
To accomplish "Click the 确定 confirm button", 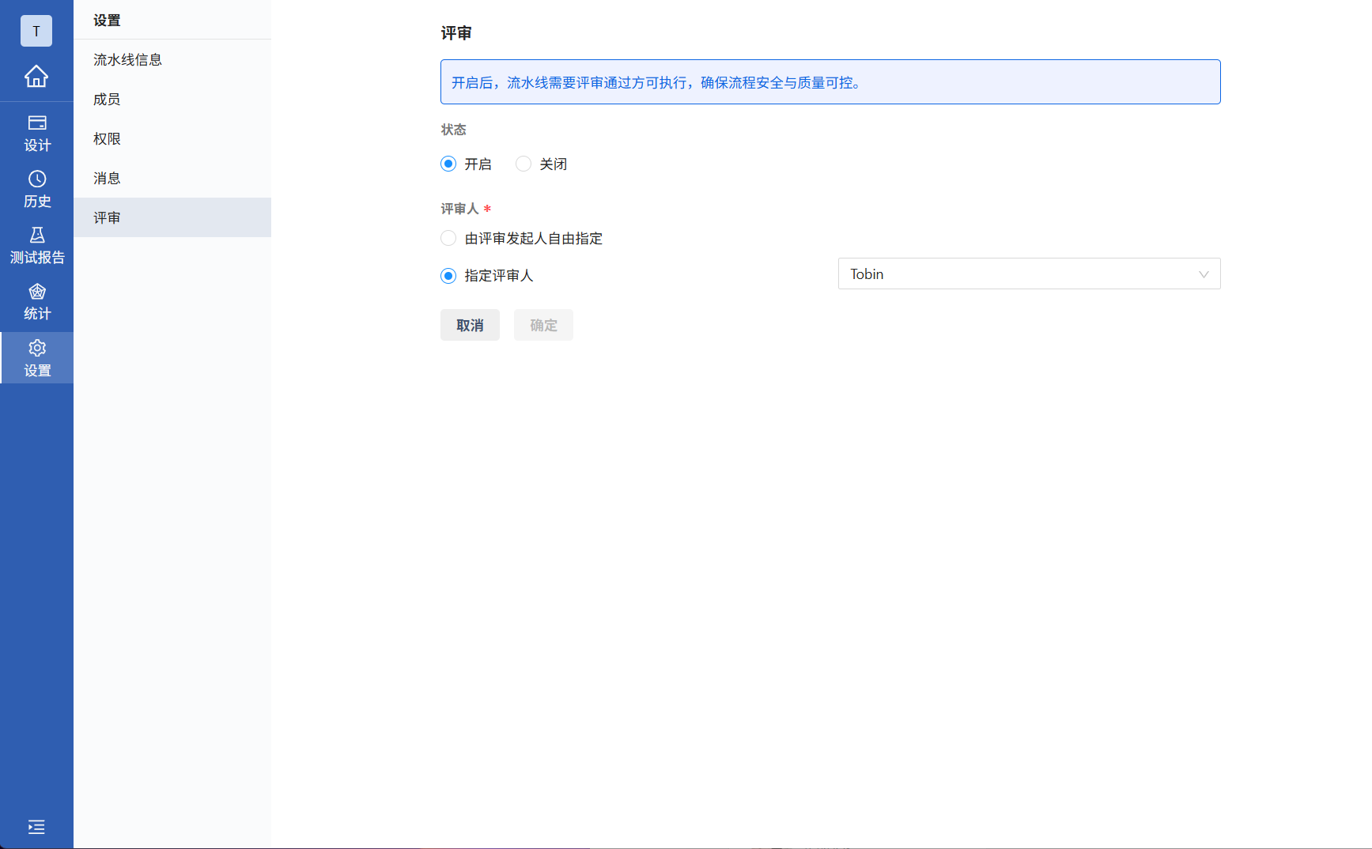I will pos(543,325).
